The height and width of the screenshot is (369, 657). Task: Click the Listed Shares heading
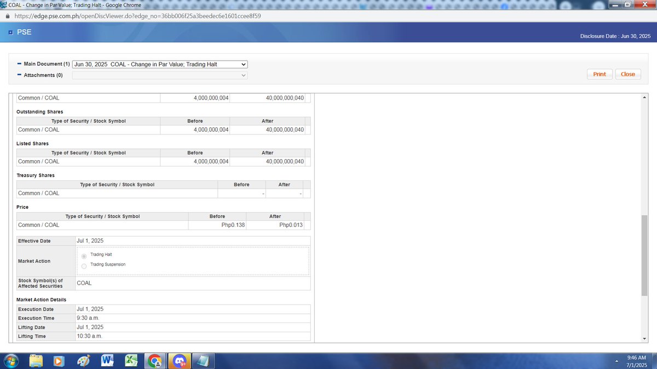[x=32, y=143]
